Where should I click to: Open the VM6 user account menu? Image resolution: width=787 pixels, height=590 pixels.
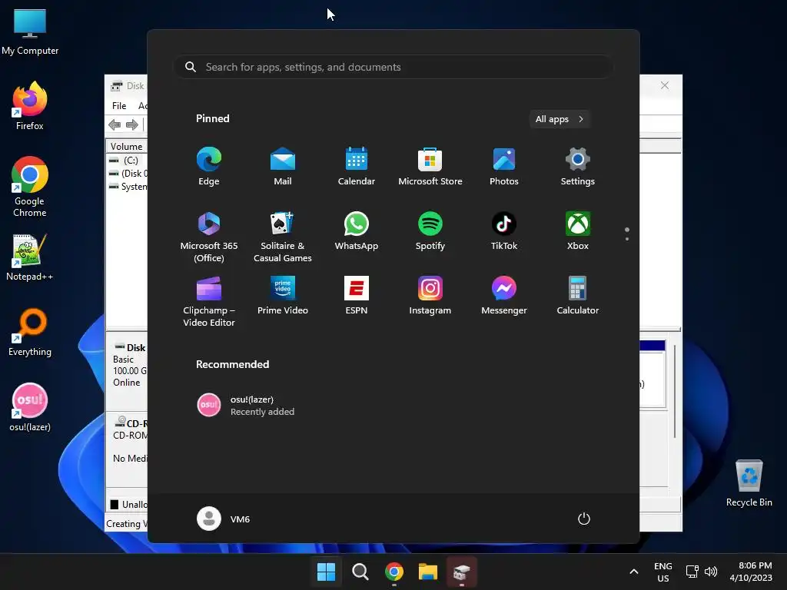(x=224, y=519)
